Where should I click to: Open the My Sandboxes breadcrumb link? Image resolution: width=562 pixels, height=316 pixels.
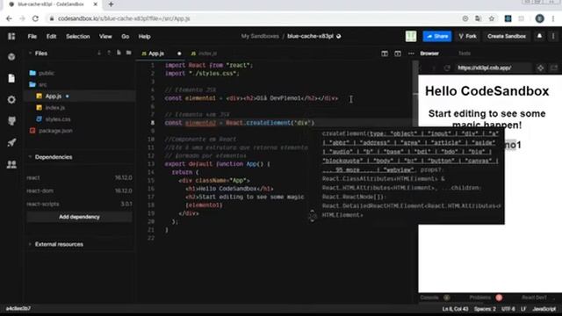(x=260, y=36)
